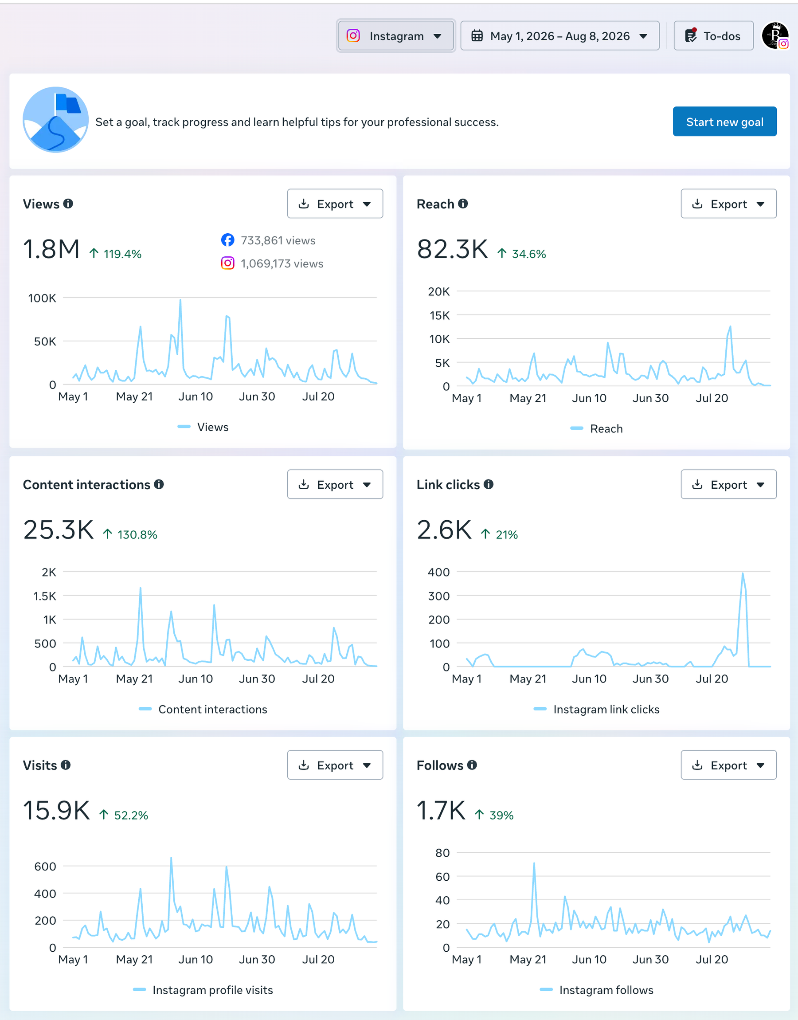Click the 1.7K follows total
Viewport: 798px width, 1020px height.
coord(441,810)
